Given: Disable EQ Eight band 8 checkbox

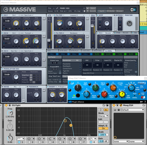Looking at the screenshot, I should (x=91, y=142).
